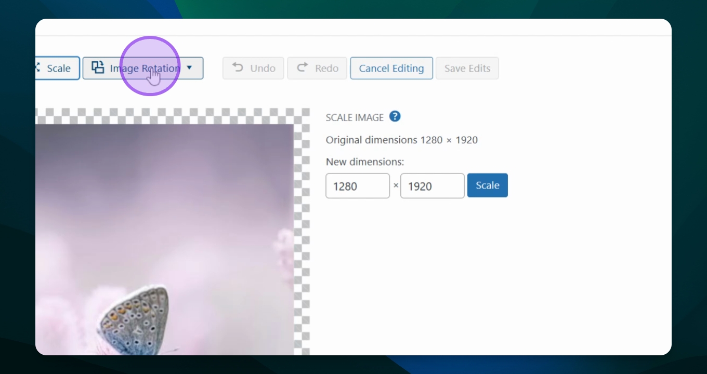This screenshot has height=374, width=707.
Task: Click the Original dimensions 1280 × 1920 text
Action: (x=402, y=140)
